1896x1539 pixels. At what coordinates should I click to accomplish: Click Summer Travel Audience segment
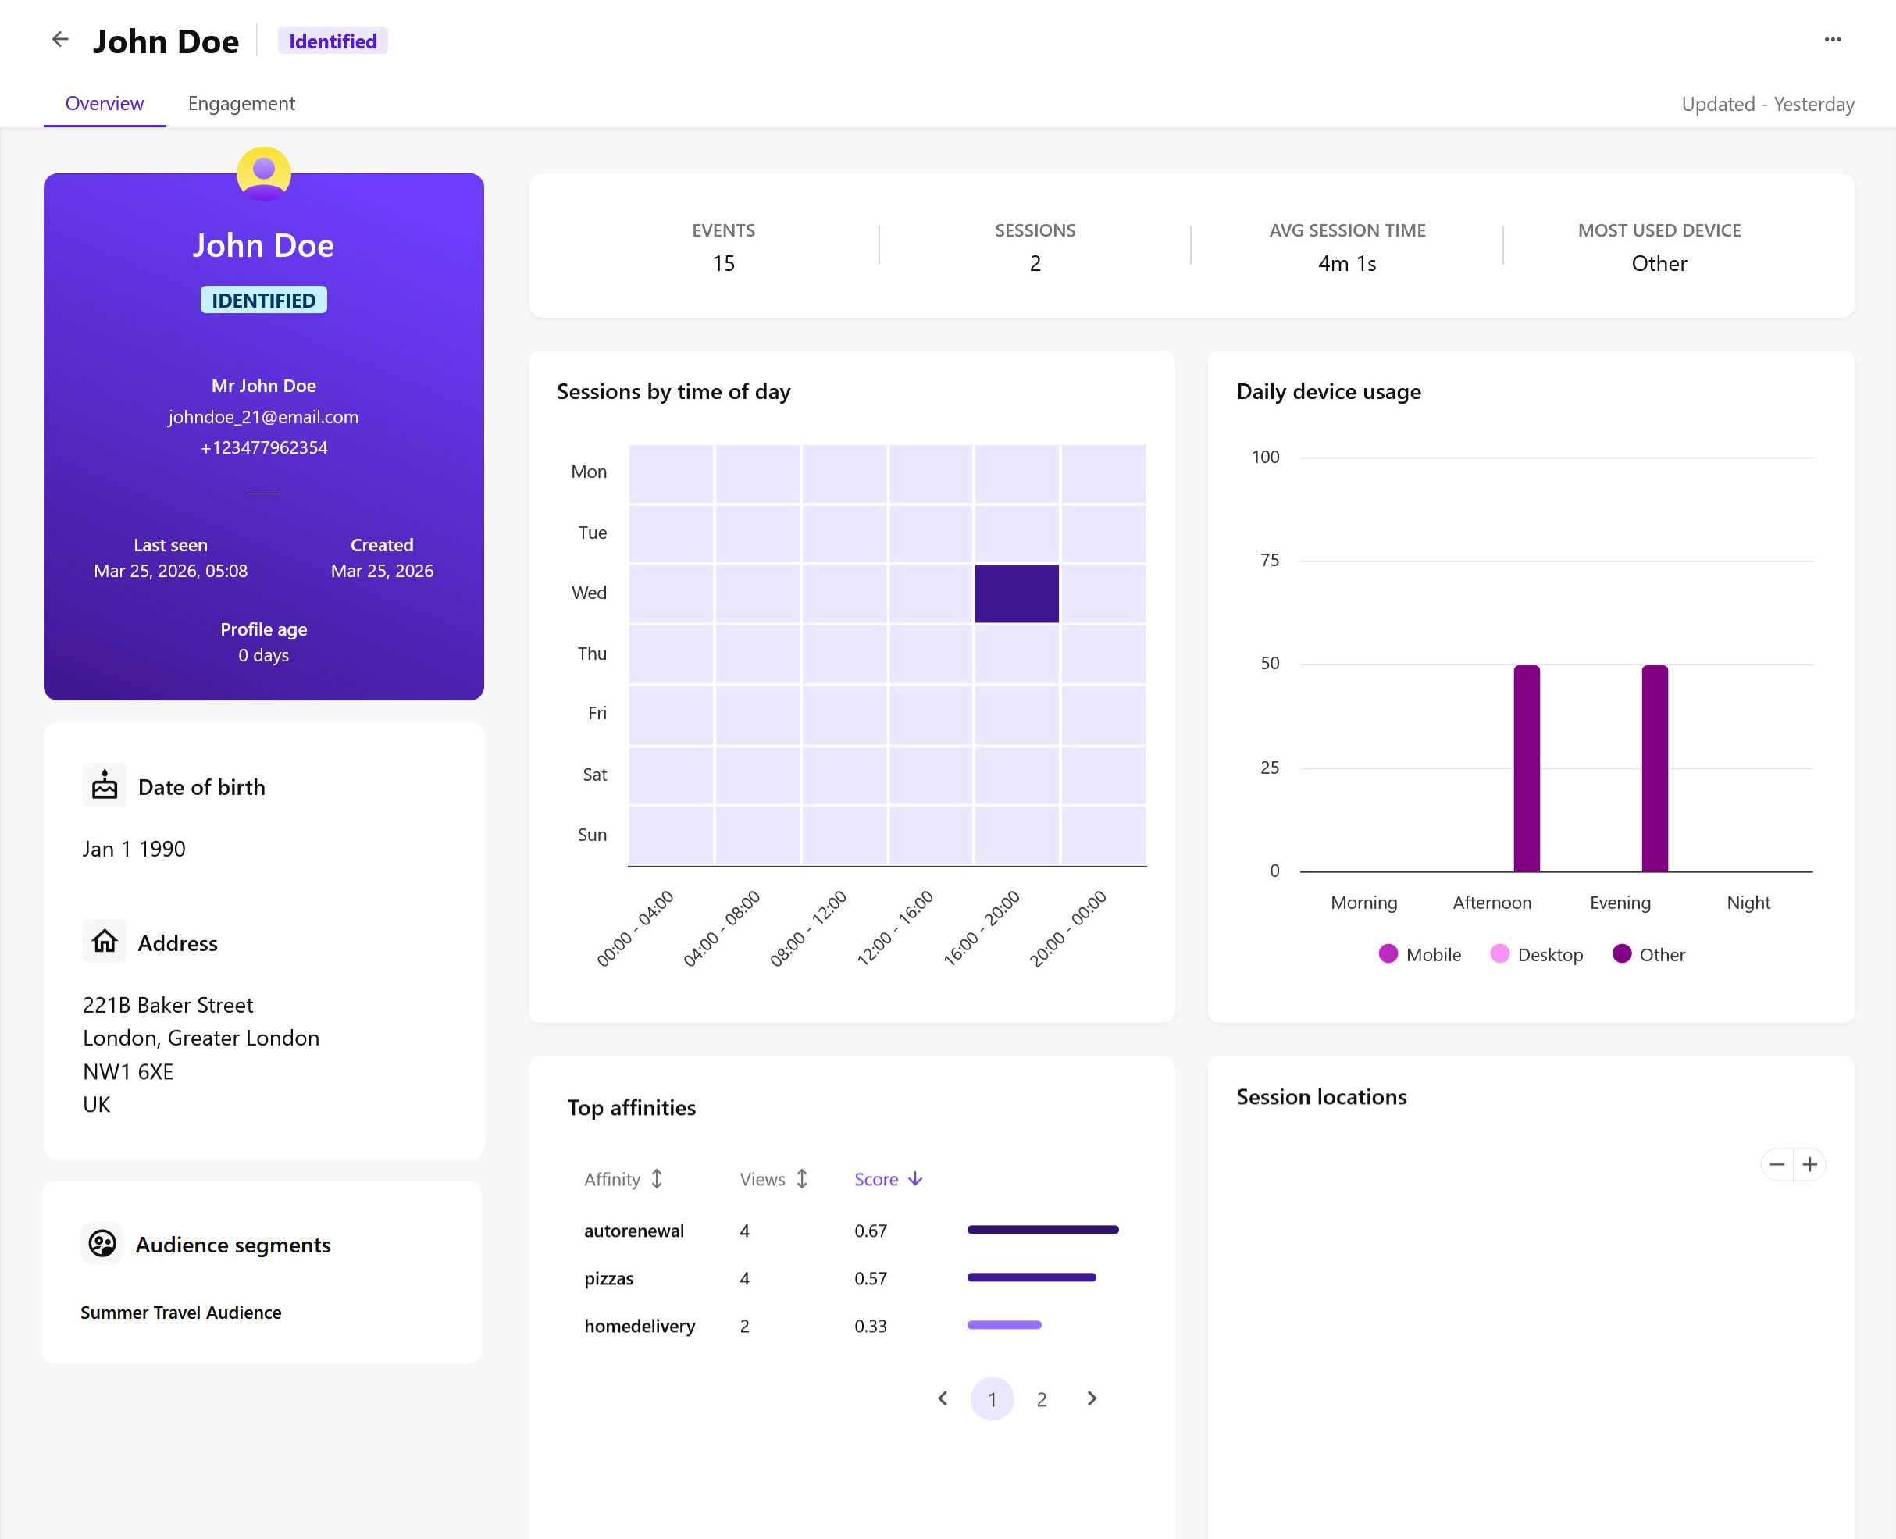coord(181,1312)
